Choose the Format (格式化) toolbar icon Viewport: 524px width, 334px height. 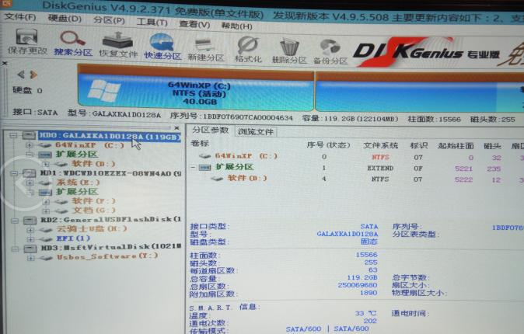pyautogui.click(x=248, y=50)
